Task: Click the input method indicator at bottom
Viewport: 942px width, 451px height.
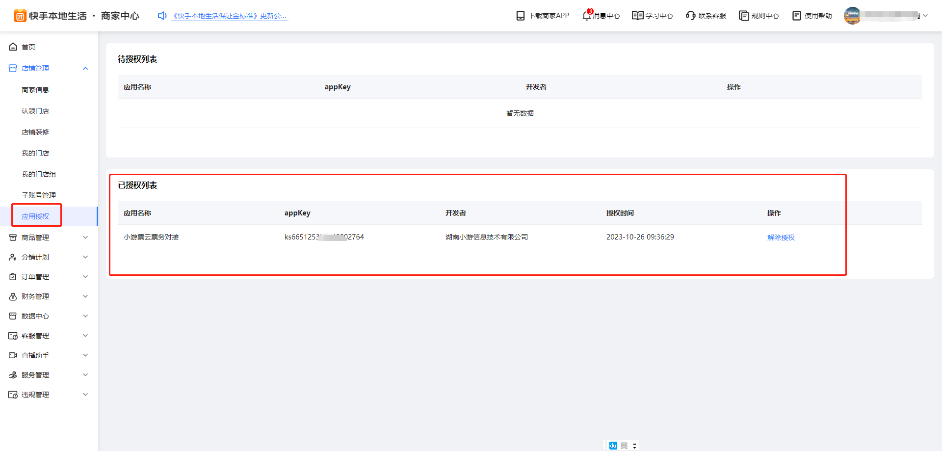Action: click(x=613, y=446)
